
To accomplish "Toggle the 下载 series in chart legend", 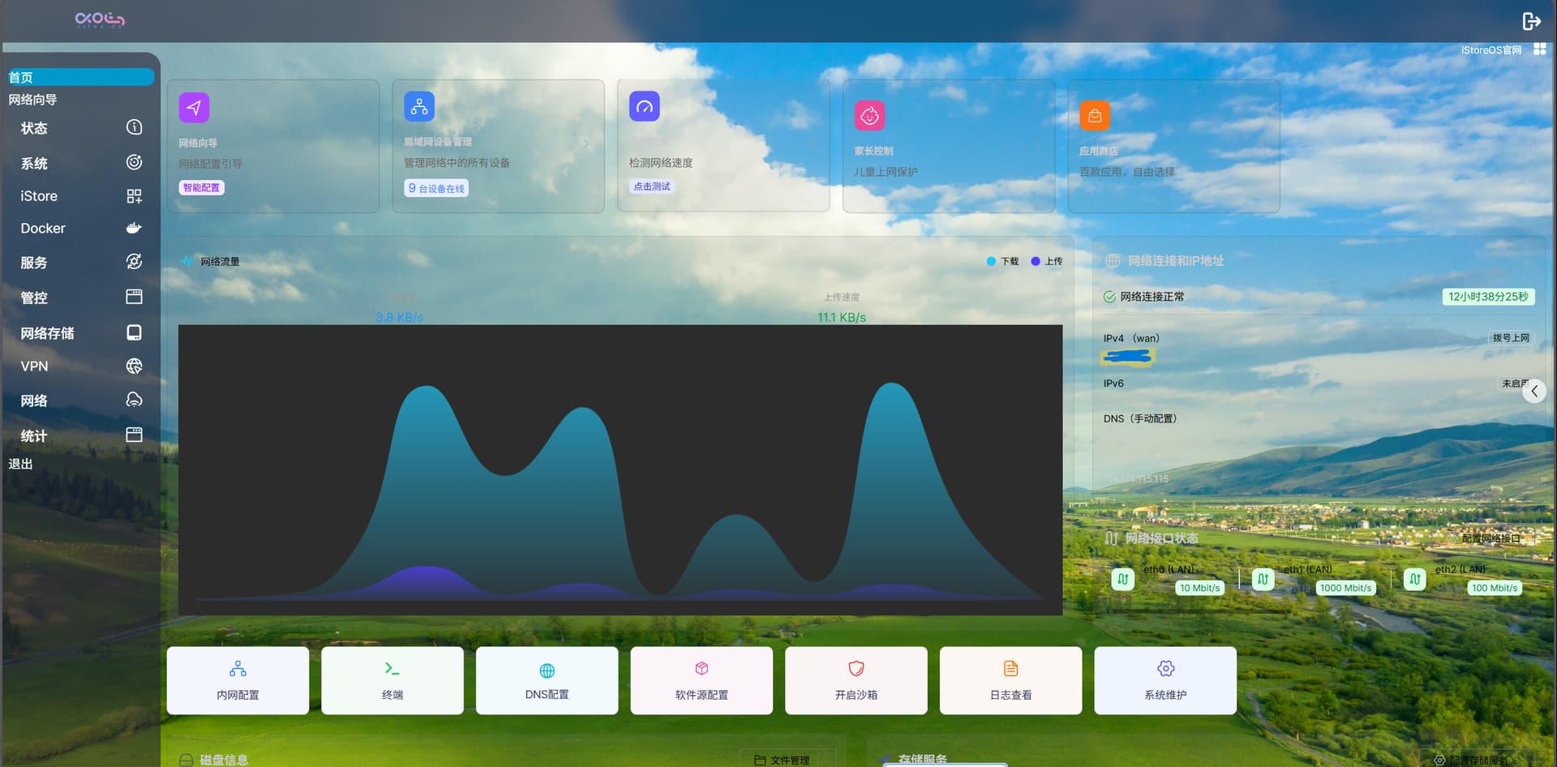I will coord(1002,261).
